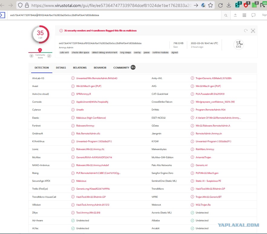This screenshot has width=267, height=234.
Task: Click the reanalyze file refresh icon
Action: 246,30
